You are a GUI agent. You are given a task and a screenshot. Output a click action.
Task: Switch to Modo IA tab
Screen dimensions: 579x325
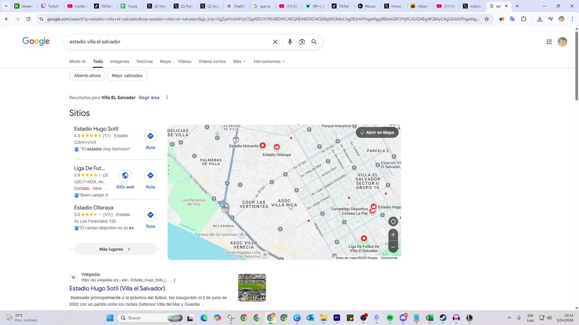77,61
